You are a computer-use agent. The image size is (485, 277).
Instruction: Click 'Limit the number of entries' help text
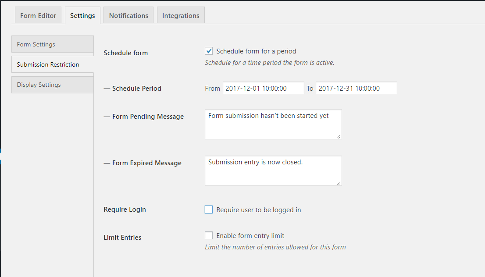pyautogui.click(x=275, y=247)
